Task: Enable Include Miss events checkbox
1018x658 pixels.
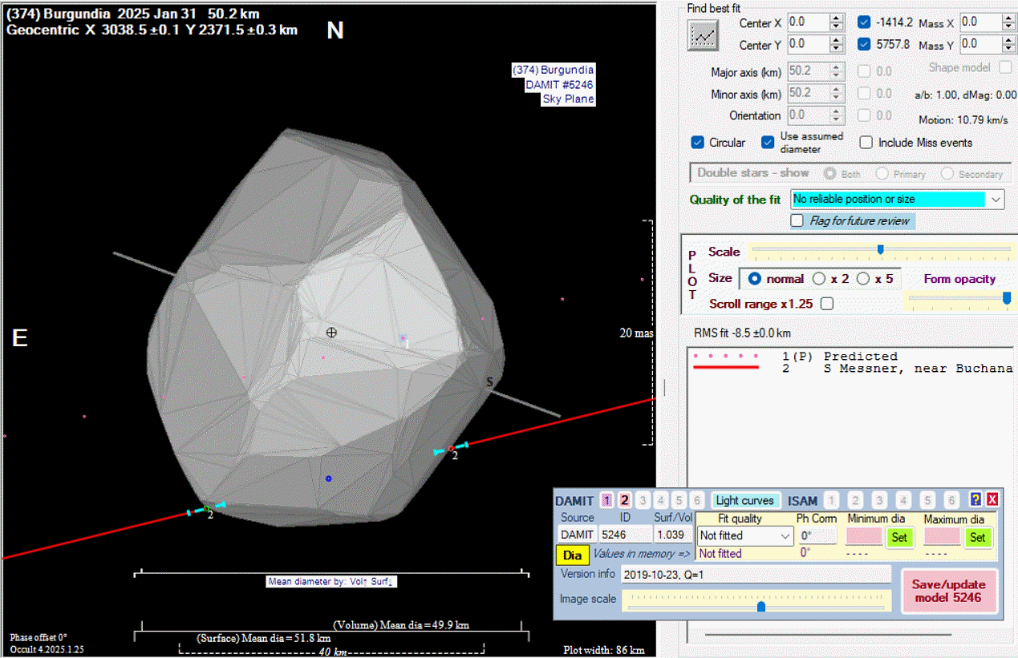Action: click(x=866, y=143)
